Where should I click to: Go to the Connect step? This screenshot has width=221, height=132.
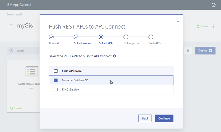pos(51,37)
